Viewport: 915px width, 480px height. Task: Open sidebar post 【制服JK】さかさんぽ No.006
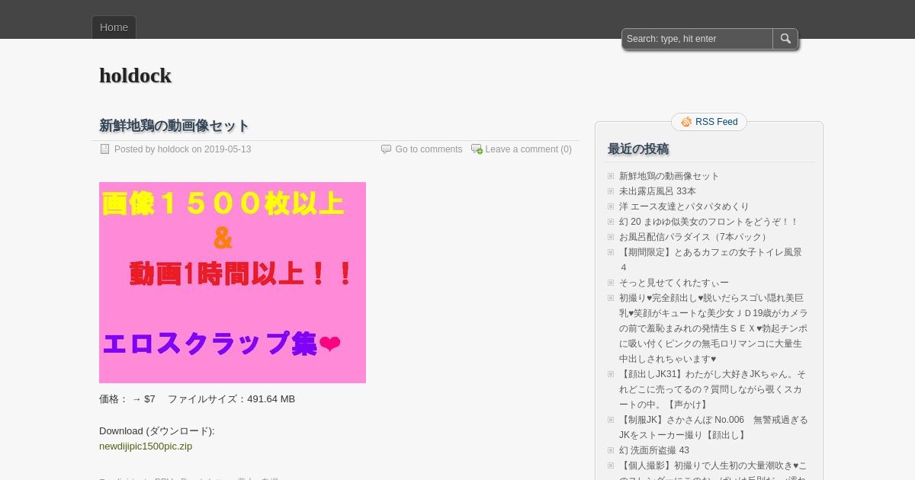click(x=713, y=427)
